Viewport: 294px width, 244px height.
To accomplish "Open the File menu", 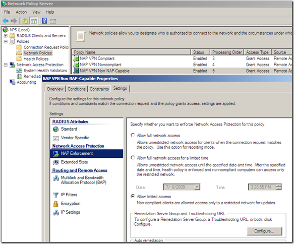I will [7, 12].
